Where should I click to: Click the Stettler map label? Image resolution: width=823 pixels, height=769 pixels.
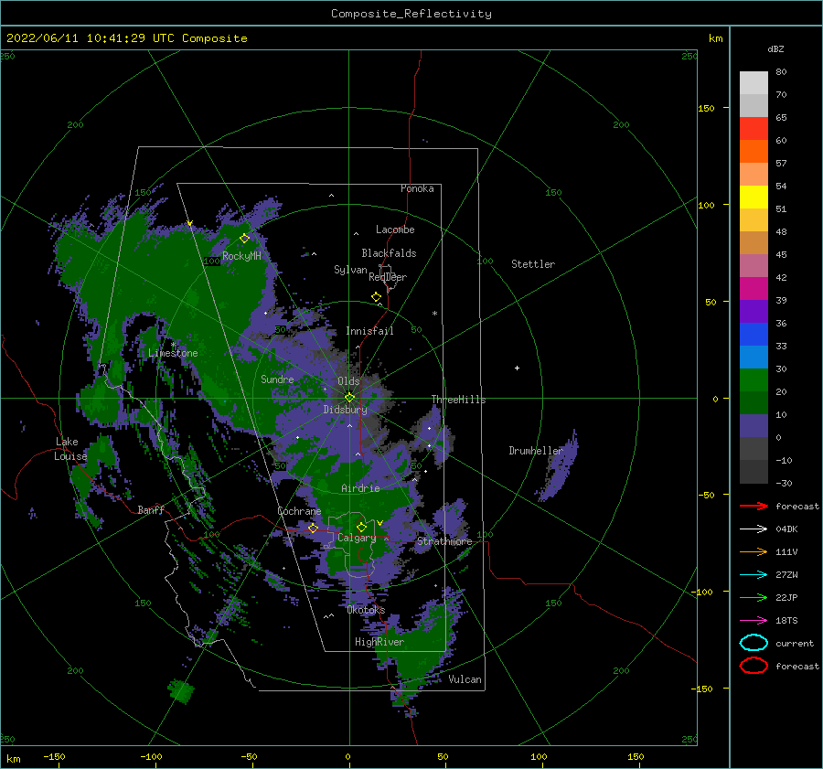[533, 264]
